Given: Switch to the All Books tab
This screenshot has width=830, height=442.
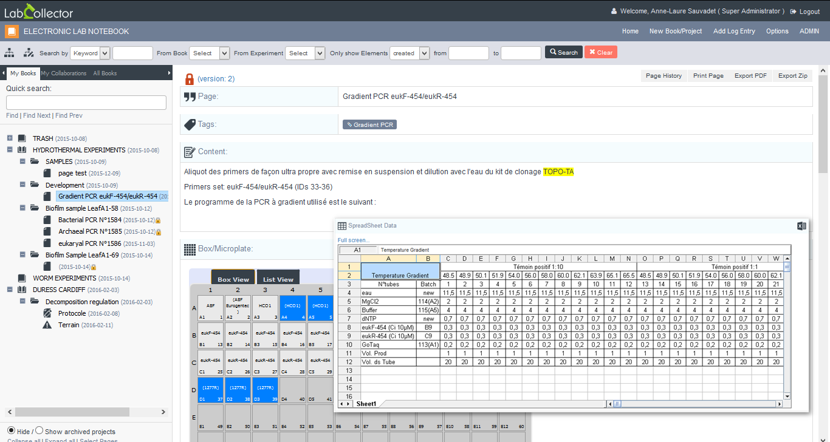Looking at the screenshot, I should pos(105,73).
